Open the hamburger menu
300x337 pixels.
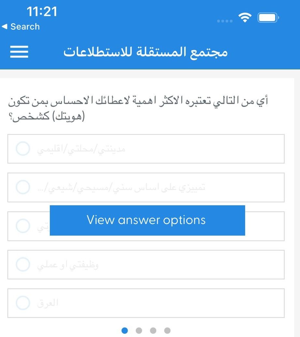pos(19,52)
